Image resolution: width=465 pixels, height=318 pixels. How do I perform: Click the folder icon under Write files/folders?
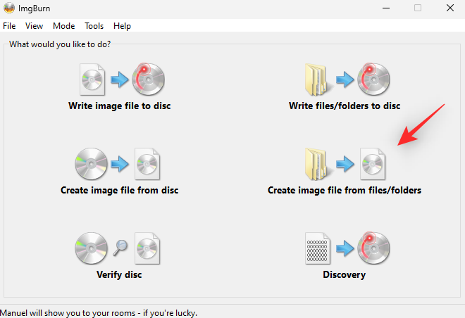(x=318, y=80)
